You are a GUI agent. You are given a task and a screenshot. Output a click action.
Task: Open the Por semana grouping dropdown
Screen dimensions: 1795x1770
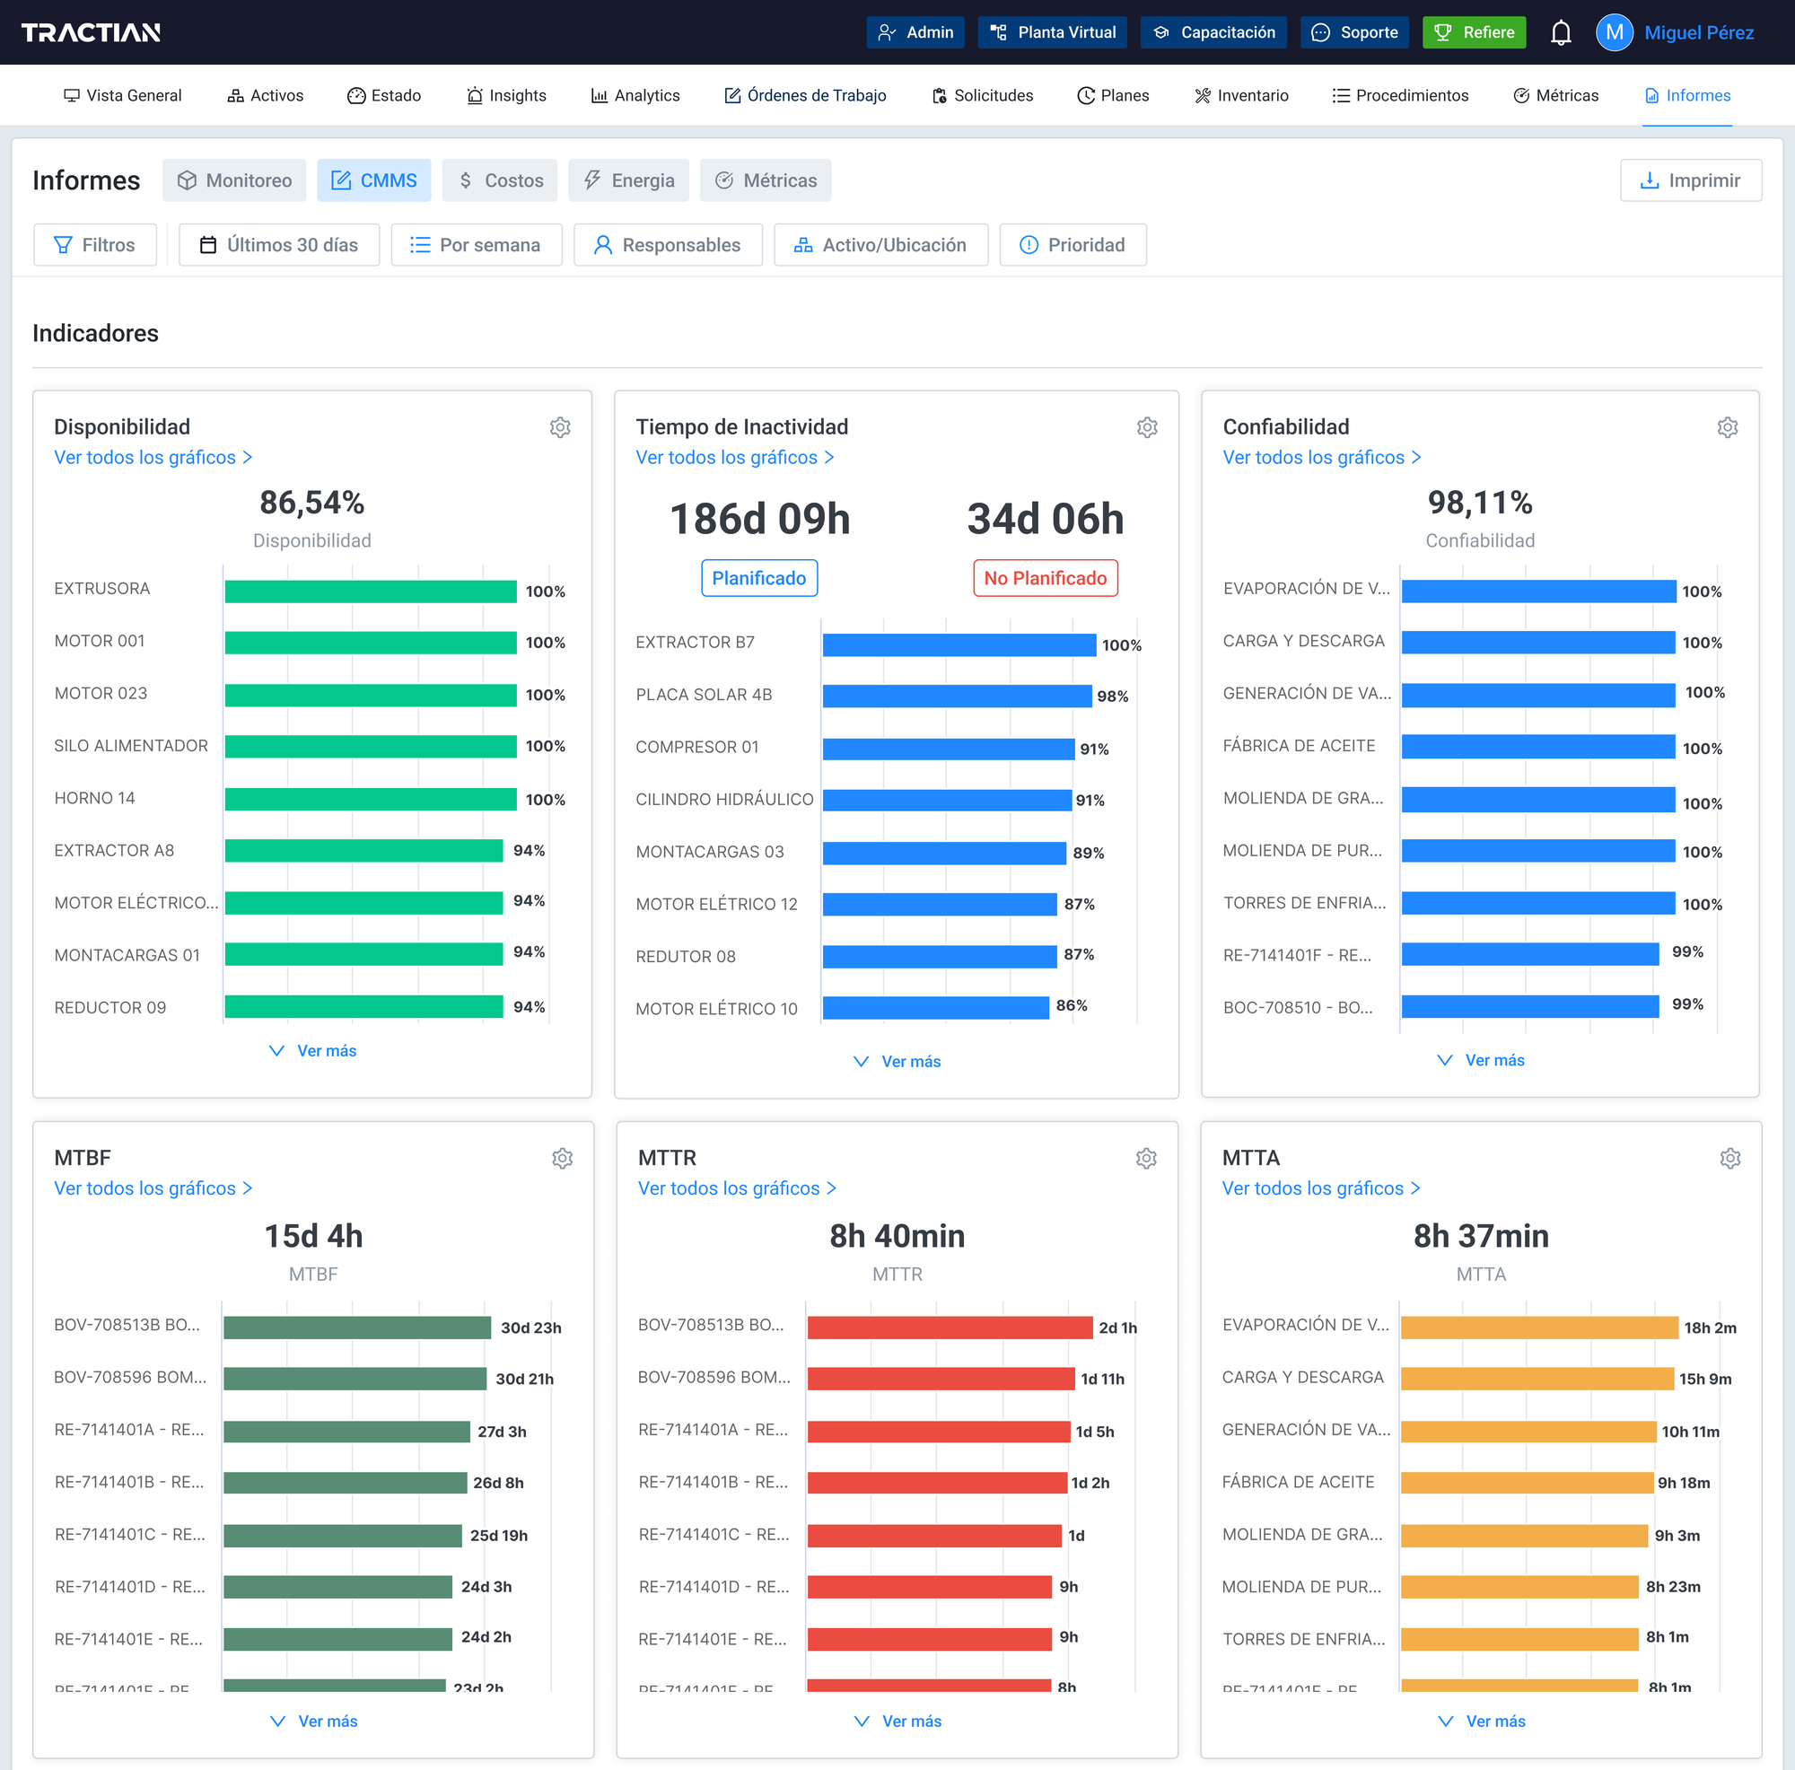point(476,244)
